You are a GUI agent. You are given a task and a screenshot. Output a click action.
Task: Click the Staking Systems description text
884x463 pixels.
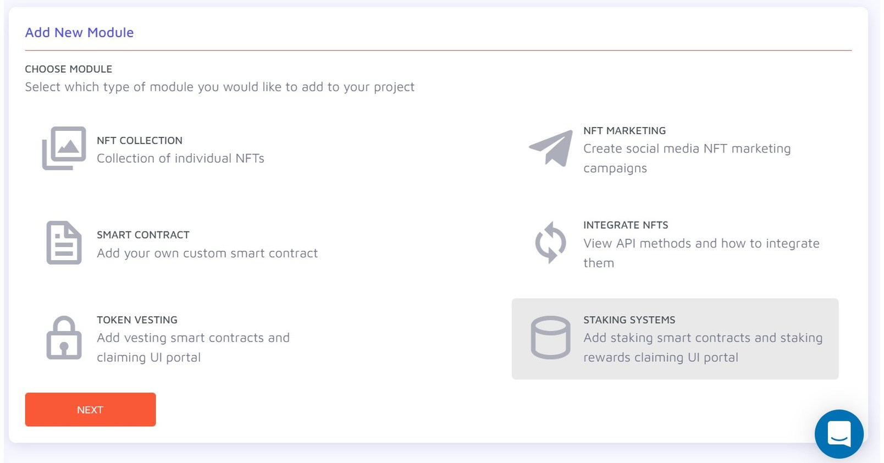pyautogui.click(x=701, y=347)
